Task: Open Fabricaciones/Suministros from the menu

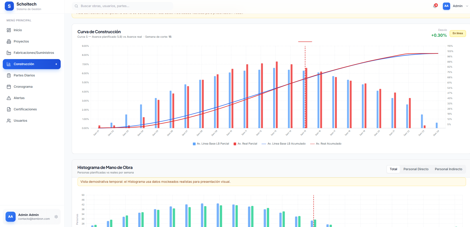Action: click(9, 53)
